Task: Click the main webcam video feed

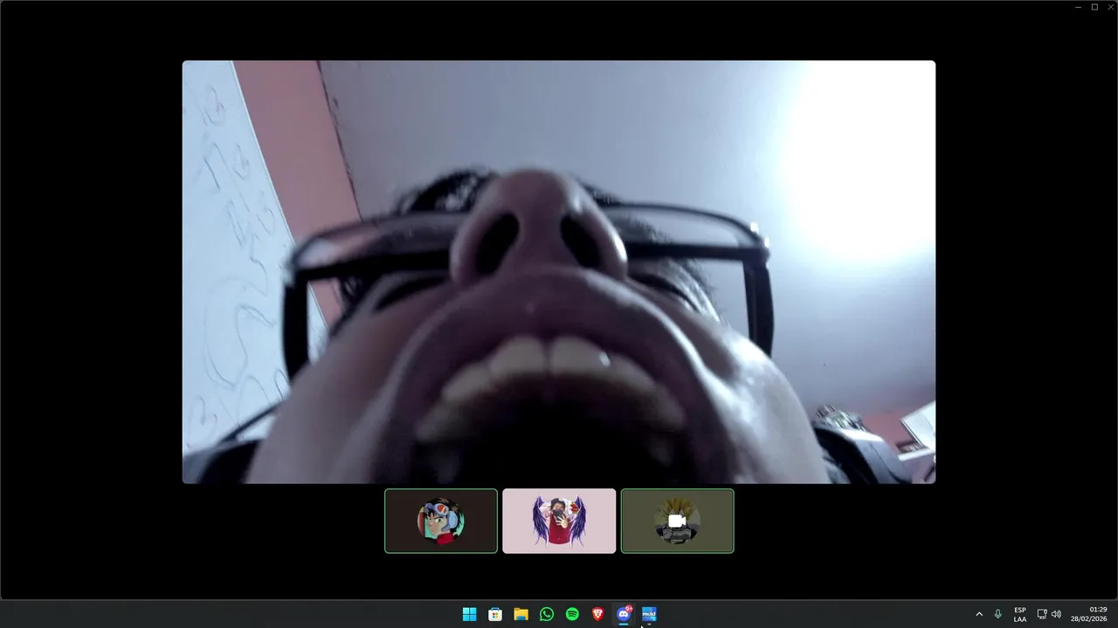Action: tap(559, 272)
